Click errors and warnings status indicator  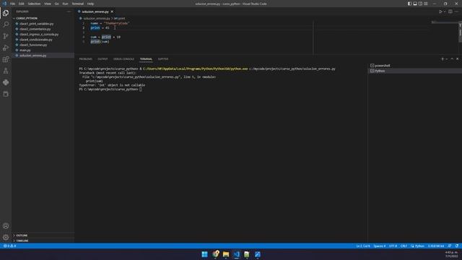(9, 246)
